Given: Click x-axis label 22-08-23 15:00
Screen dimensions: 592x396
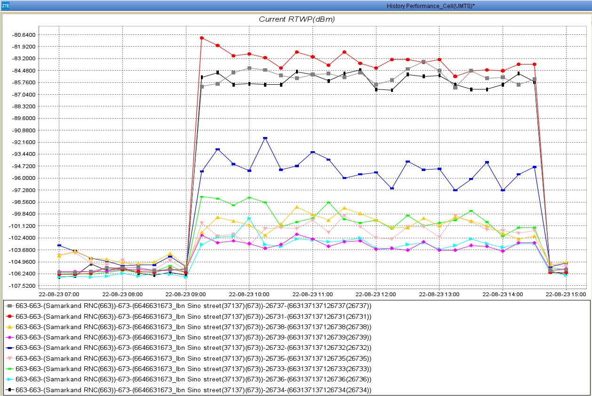Looking at the screenshot, I should point(566,294).
